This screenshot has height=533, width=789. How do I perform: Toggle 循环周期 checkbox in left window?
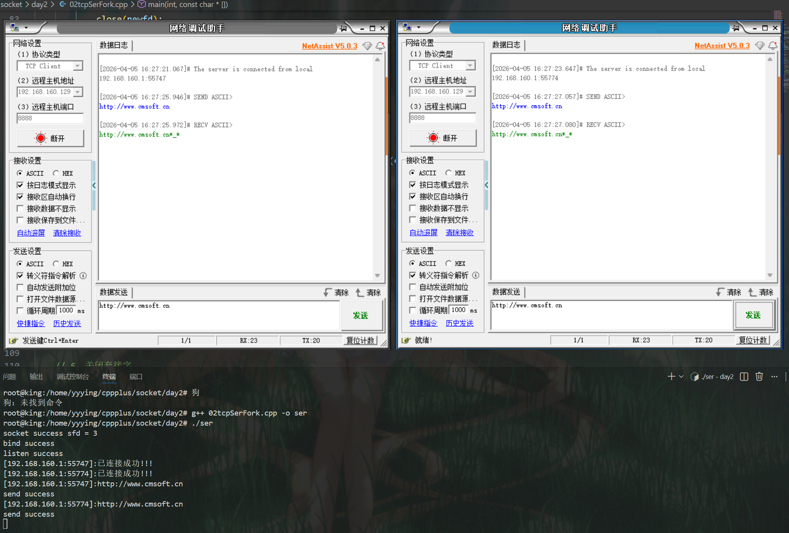click(20, 310)
